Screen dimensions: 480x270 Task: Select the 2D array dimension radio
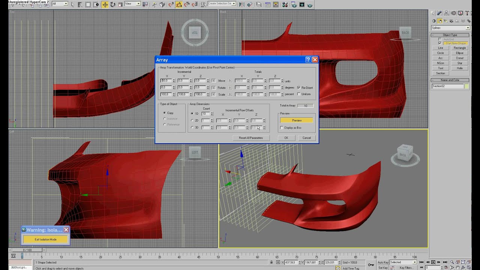point(192,120)
